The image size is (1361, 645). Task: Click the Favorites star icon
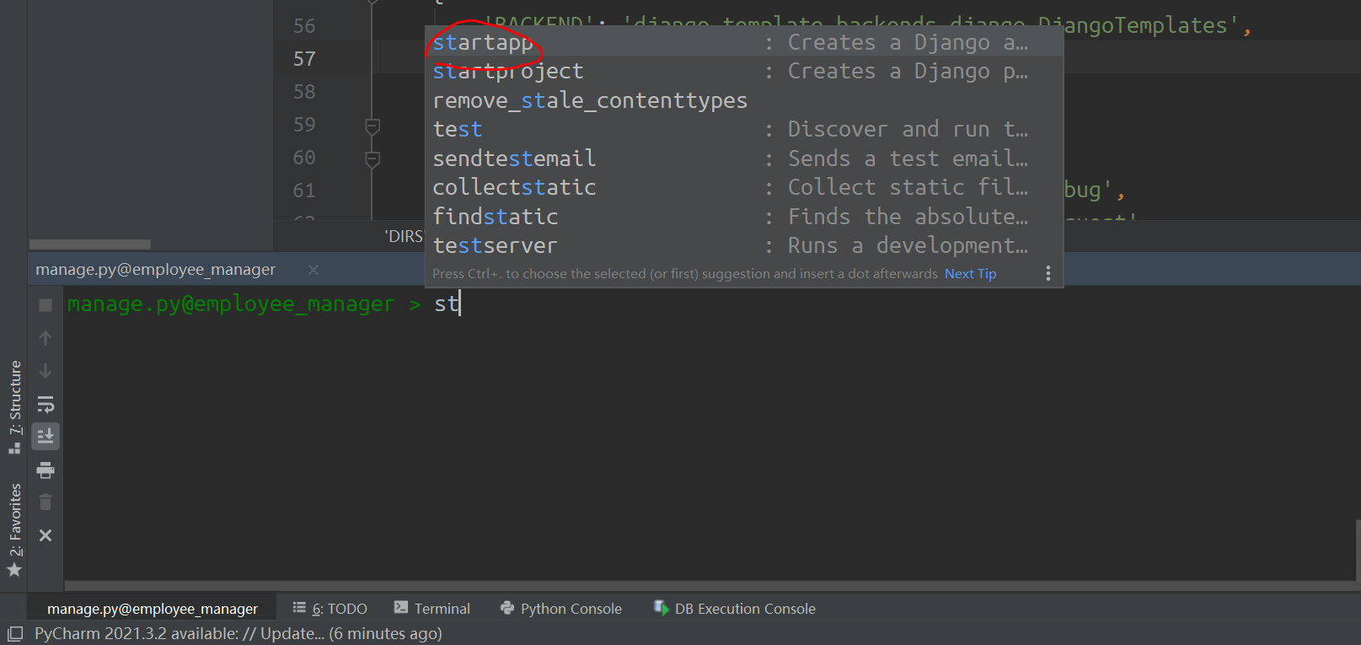pos(14,570)
